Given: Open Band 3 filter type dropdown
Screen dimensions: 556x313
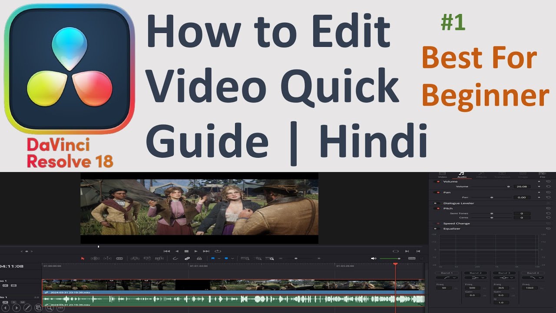Looking at the screenshot, I should click(x=504, y=277).
